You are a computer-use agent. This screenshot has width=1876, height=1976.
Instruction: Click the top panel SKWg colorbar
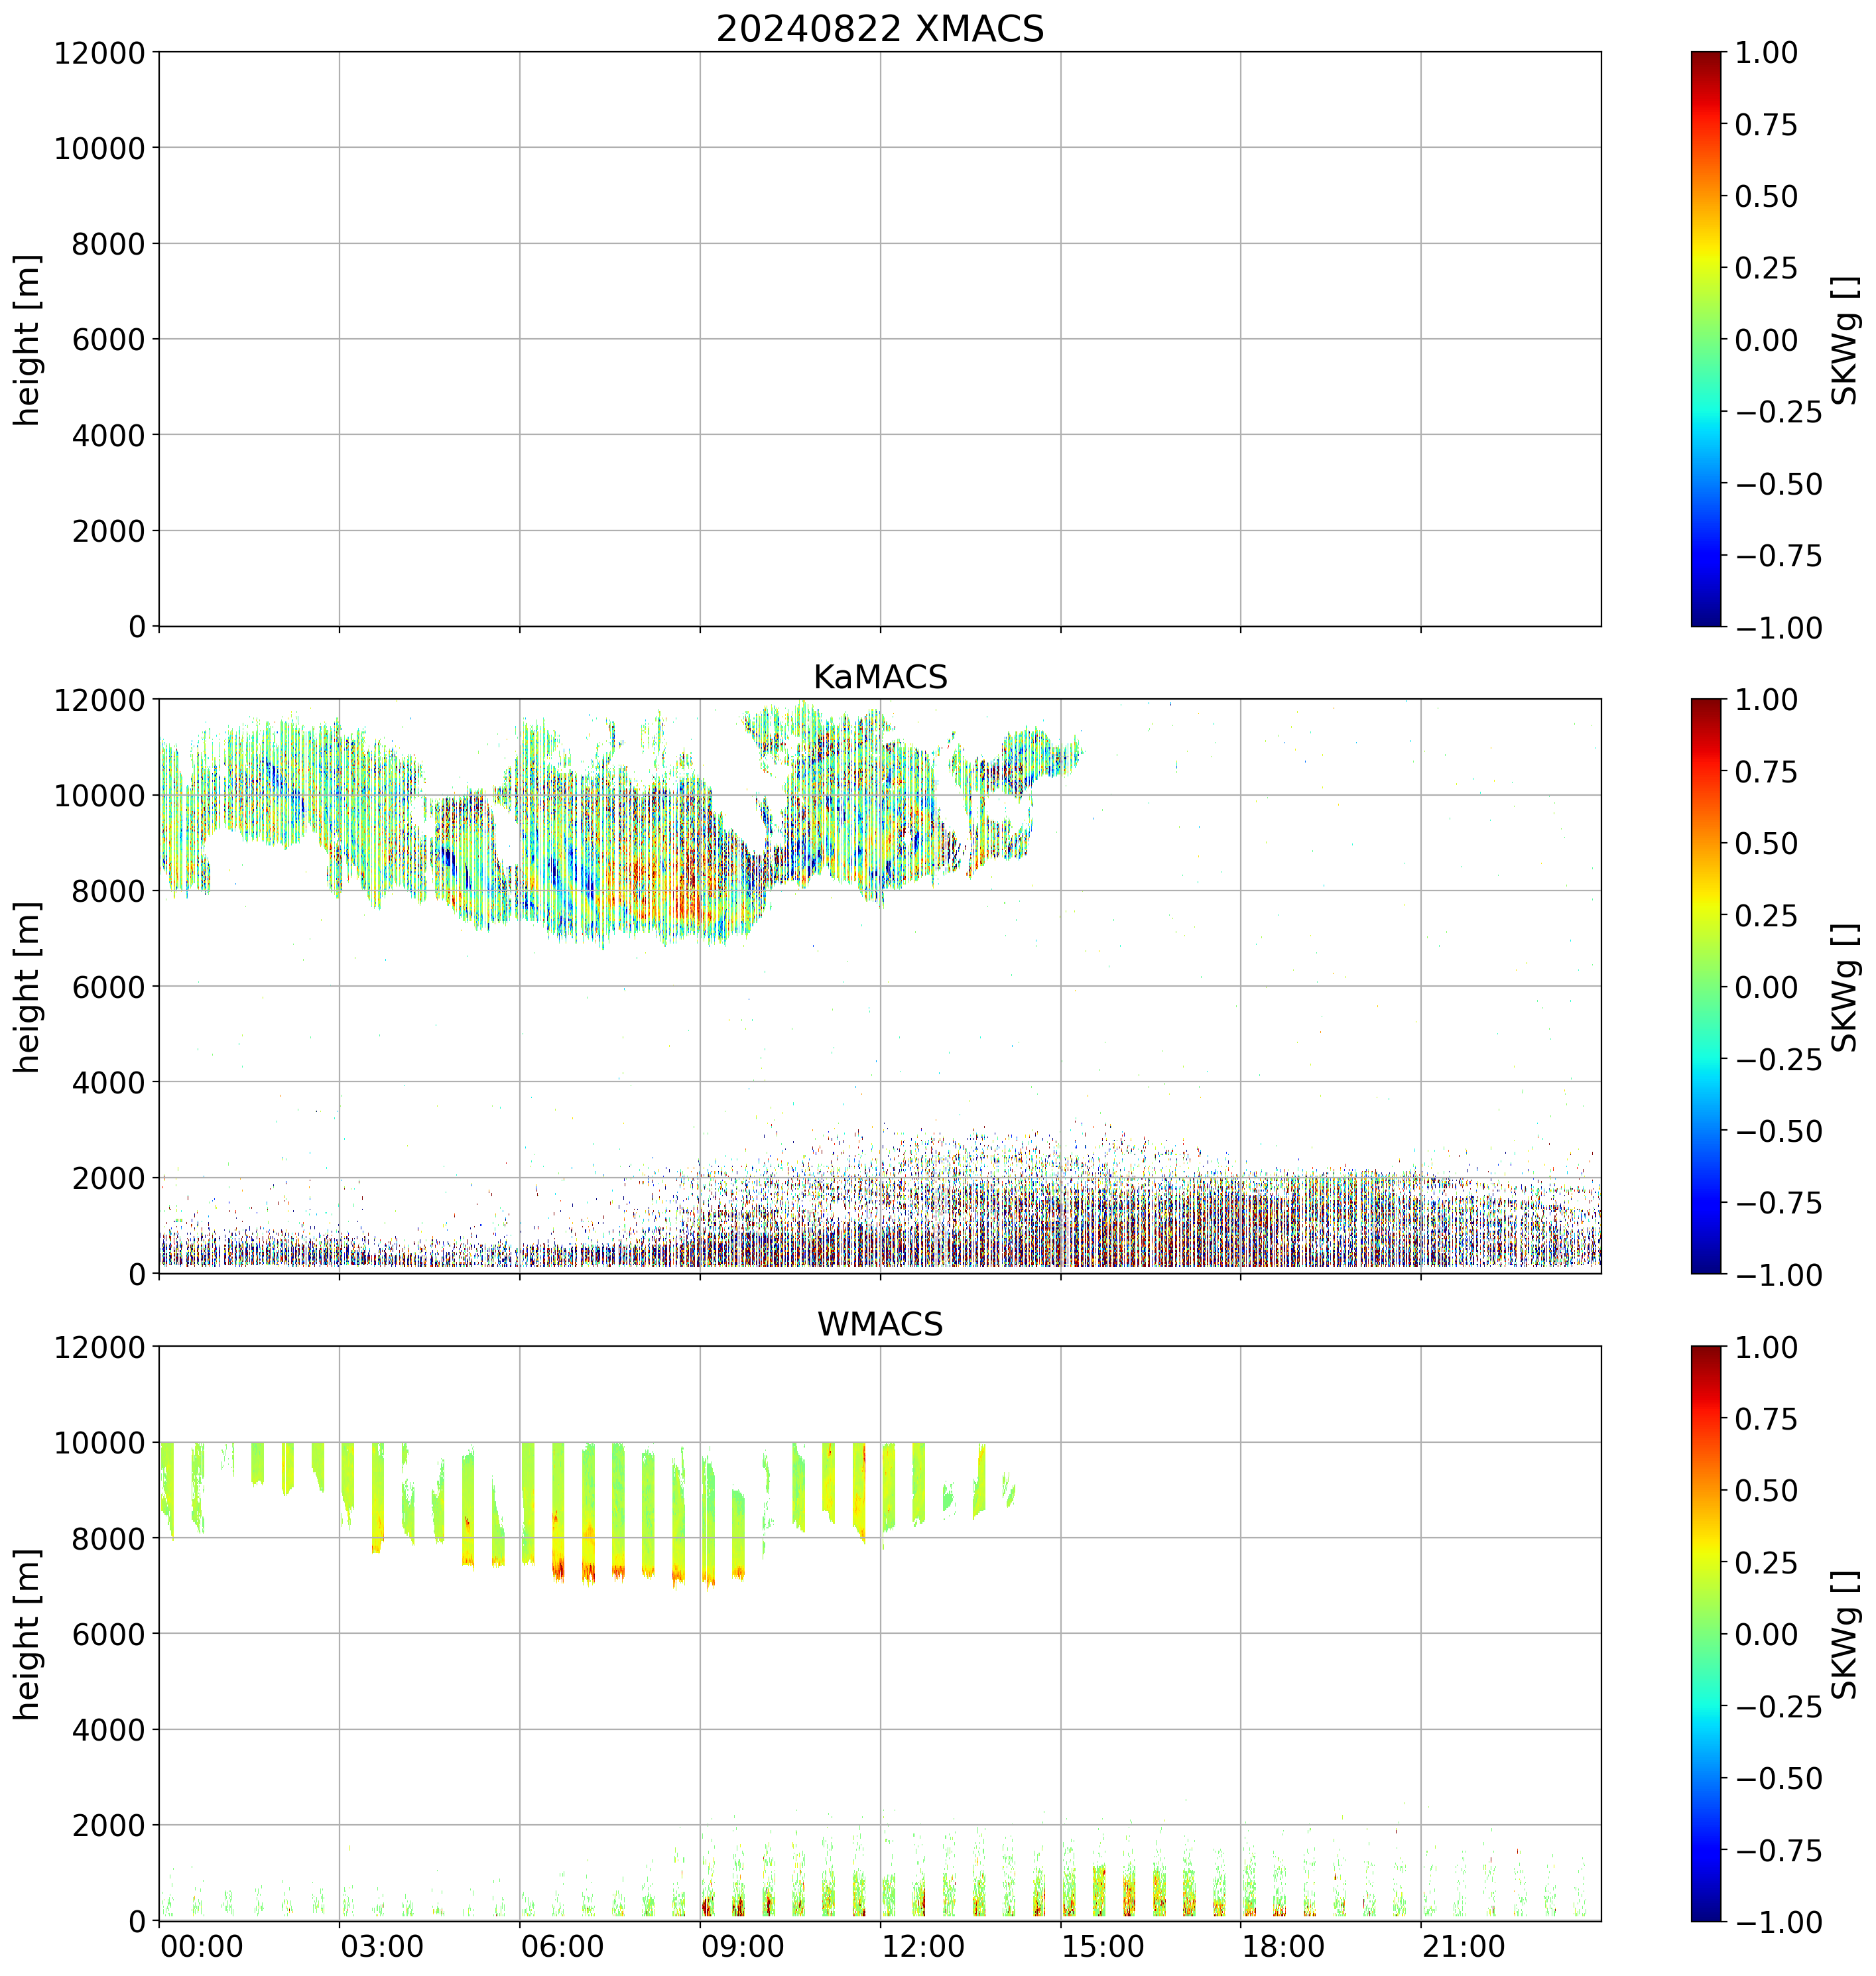click(1706, 339)
